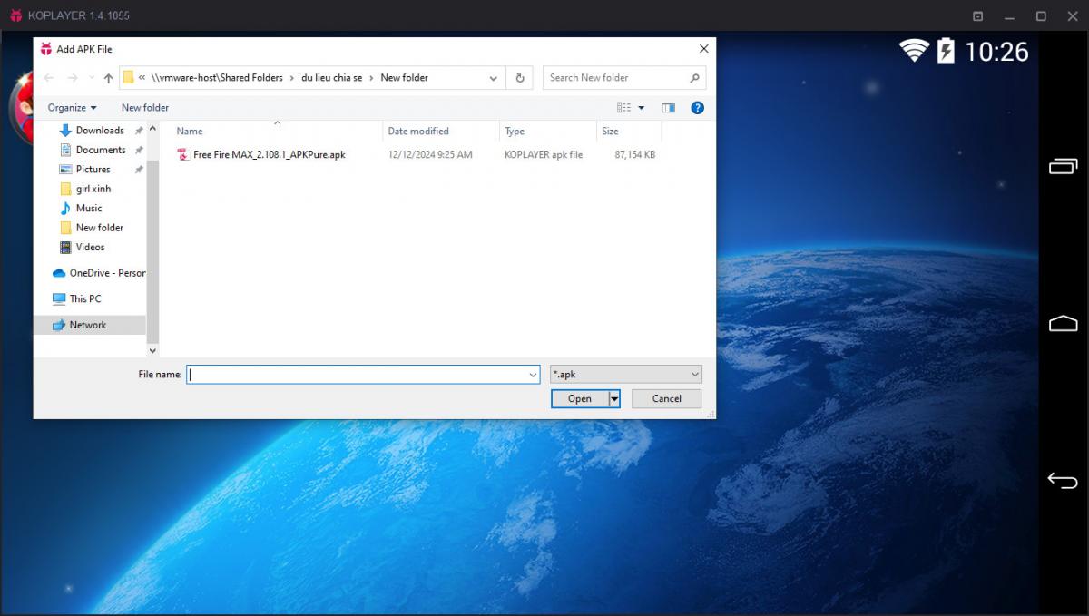Select Free Fire MAX apk file

(269, 155)
